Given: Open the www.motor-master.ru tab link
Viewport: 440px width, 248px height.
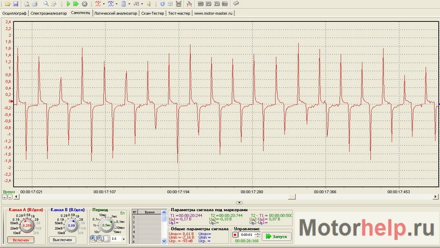Looking at the screenshot, I should [214, 12].
